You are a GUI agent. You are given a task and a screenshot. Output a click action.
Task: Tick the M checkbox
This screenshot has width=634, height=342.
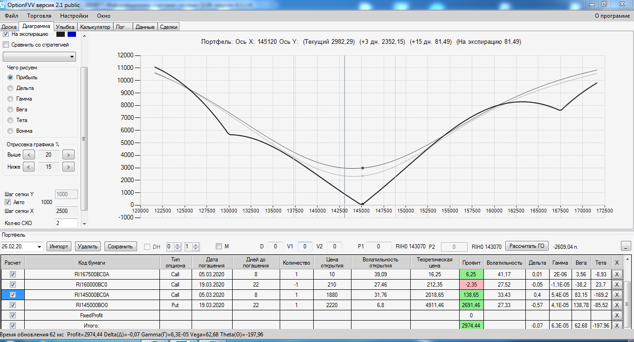click(219, 246)
